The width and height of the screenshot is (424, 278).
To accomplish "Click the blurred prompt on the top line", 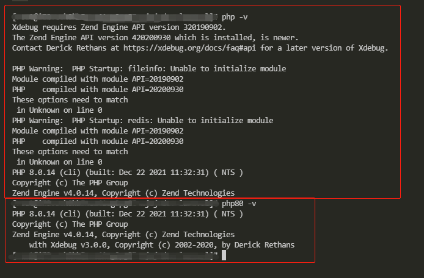I will pyautogui.click(x=115, y=17).
